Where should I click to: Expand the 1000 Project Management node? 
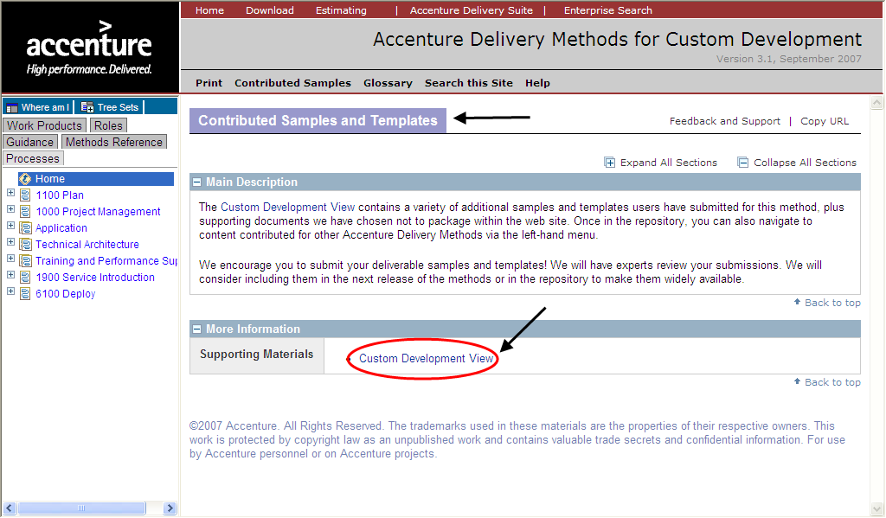coord(10,209)
